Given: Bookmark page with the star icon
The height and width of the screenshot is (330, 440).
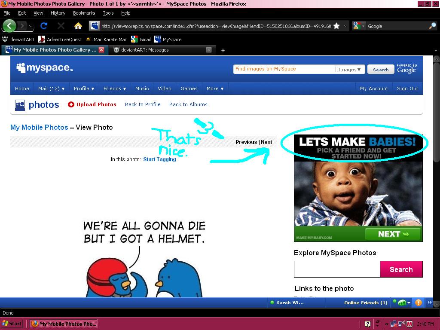Looking at the screenshot, I should pyautogui.click(x=336, y=26).
